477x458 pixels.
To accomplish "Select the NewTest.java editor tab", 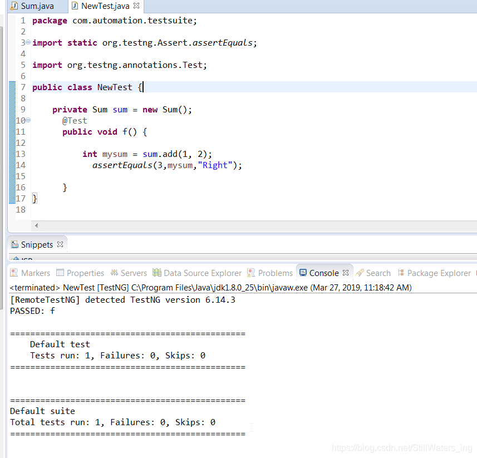I will pyautogui.click(x=105, y=6).
